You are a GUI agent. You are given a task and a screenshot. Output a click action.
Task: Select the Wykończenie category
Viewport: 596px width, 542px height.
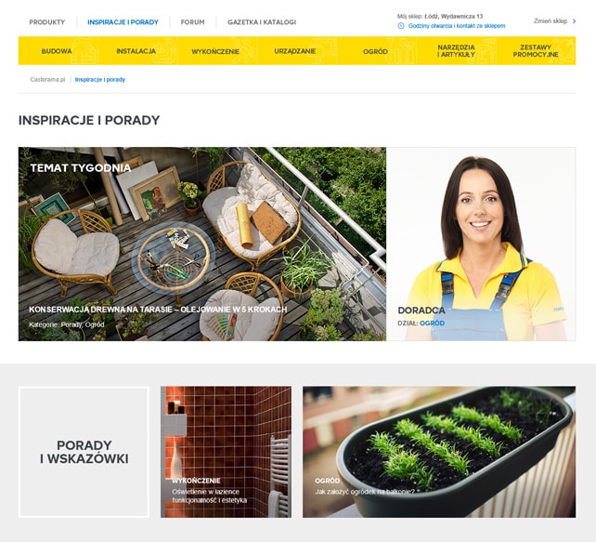[x=215, y=51]
